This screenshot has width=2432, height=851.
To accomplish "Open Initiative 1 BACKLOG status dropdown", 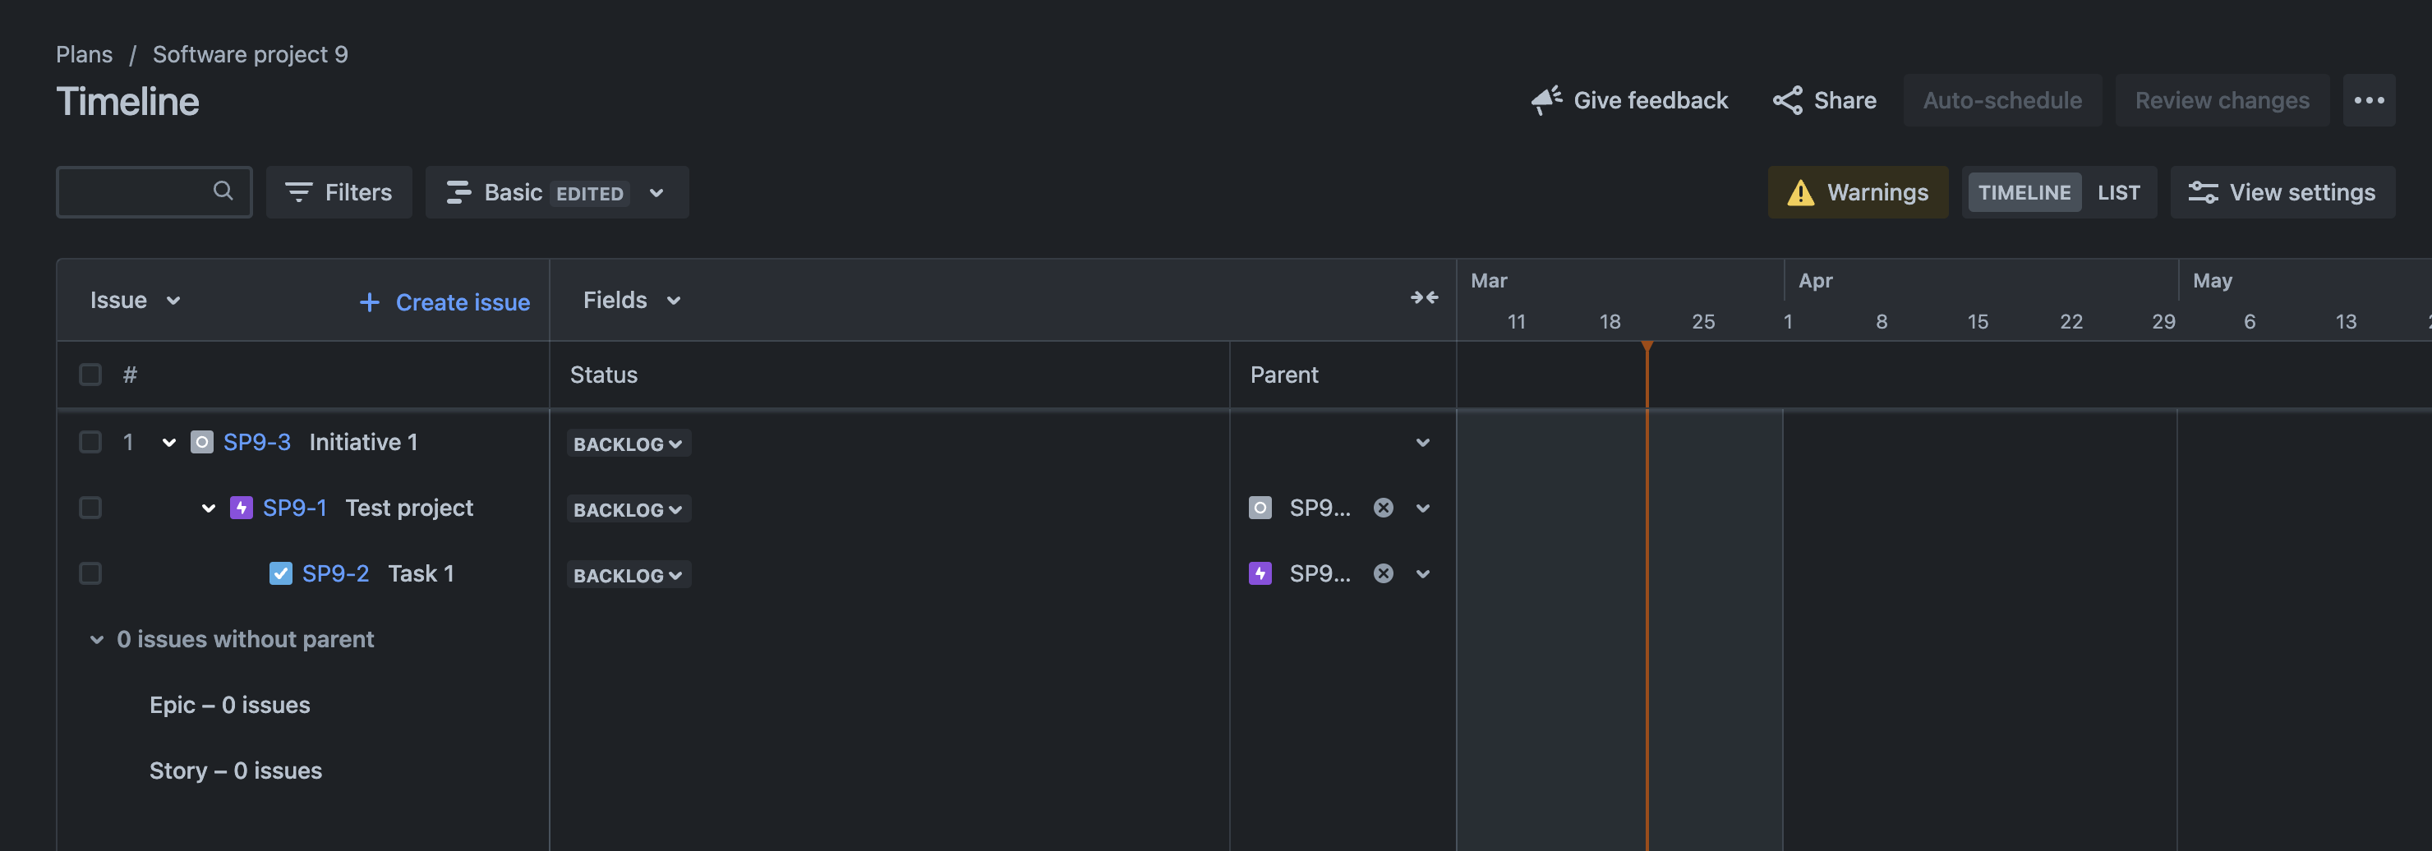I will [x=628, y=444].
